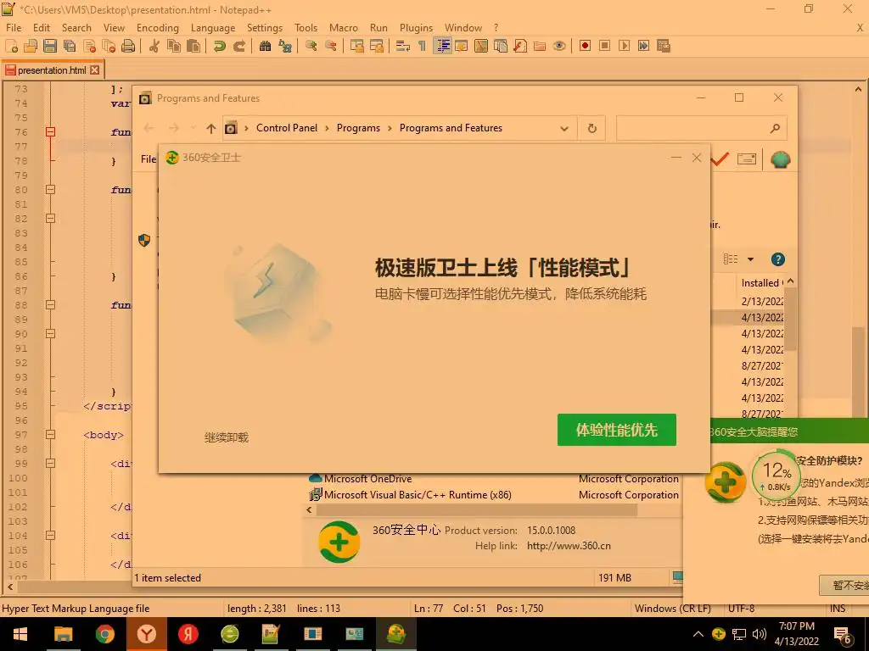Click the Stop macro recording icon
This screenshot has width=869, height=651.
pyautogui.click(x=604, y=46)
